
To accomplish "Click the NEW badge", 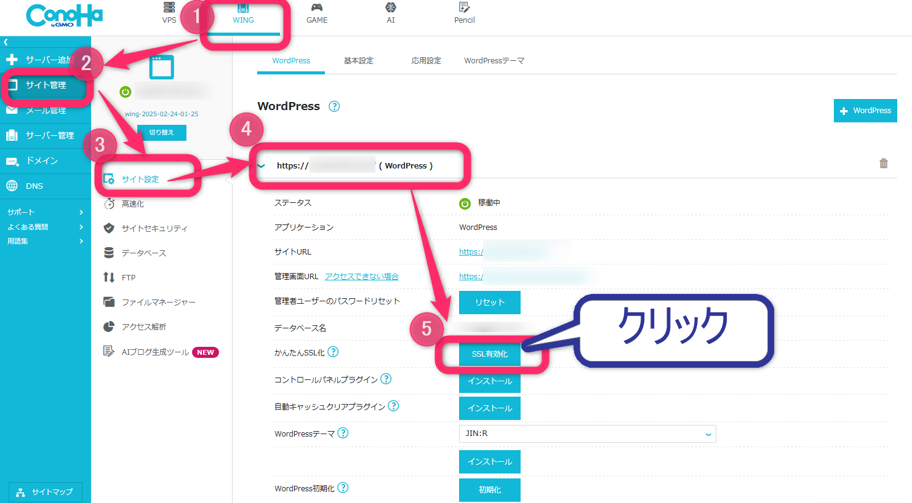I will 206,352.
